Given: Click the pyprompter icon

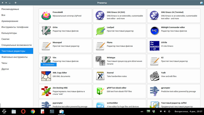Looking at the screenshot, I should 46,105.
